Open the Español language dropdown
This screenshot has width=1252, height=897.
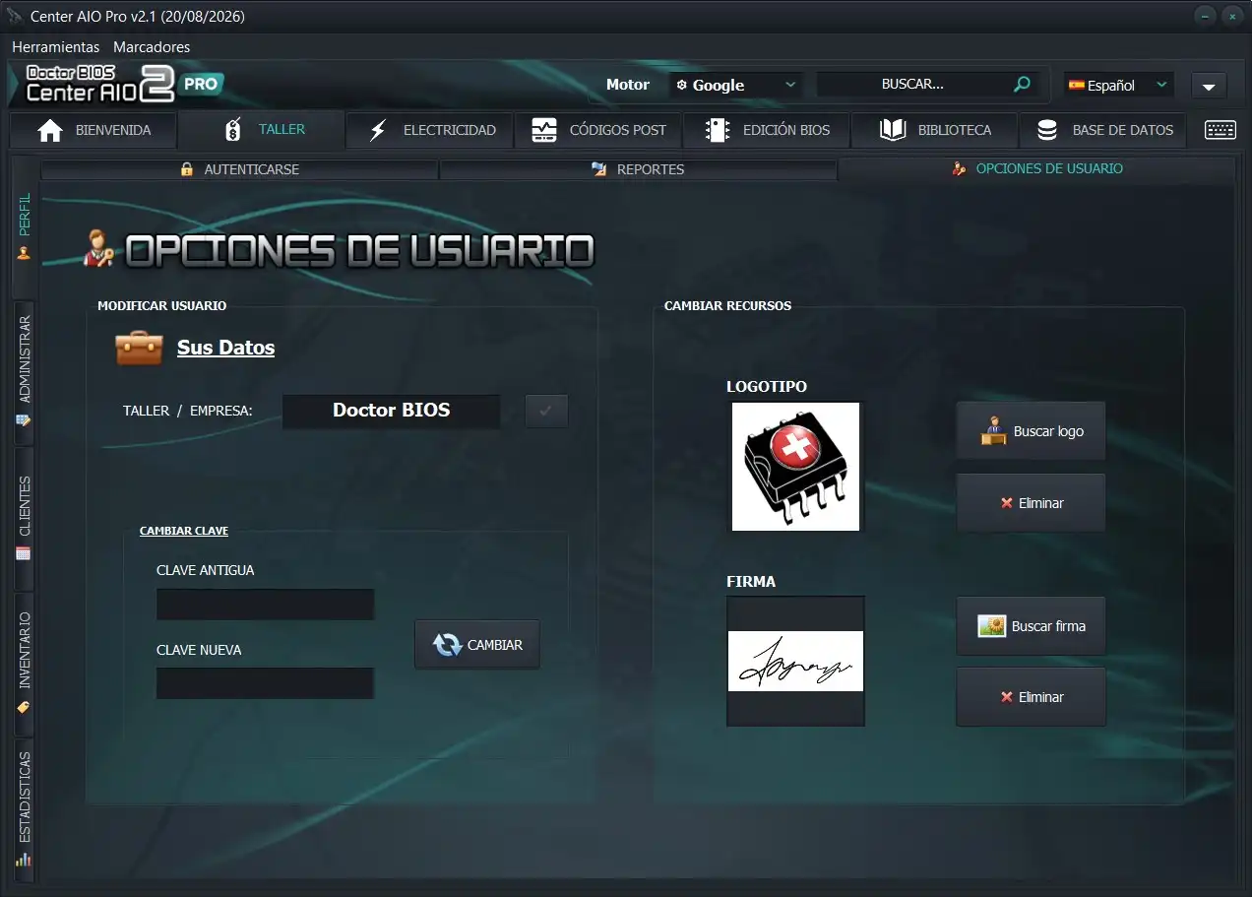coord(1119,85)
